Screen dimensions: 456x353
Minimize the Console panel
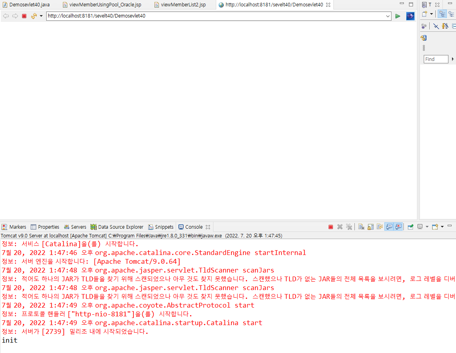[450, 226]
